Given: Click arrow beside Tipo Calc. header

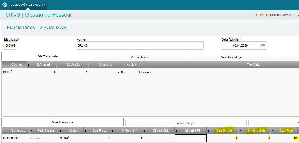Looking at the screenshot, I should (x=140, y=65).
